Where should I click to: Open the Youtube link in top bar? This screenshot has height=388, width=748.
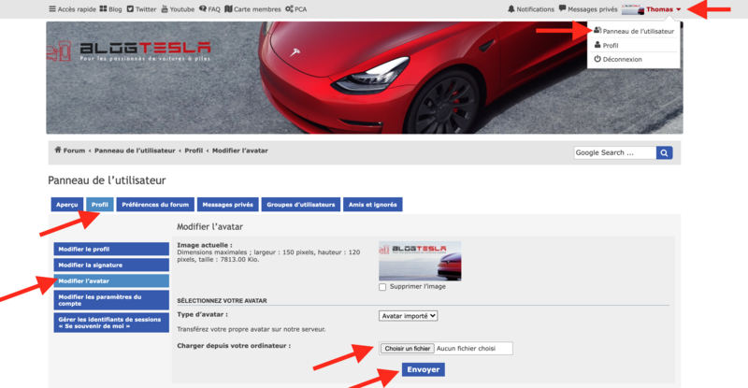[x=178, y=9]
